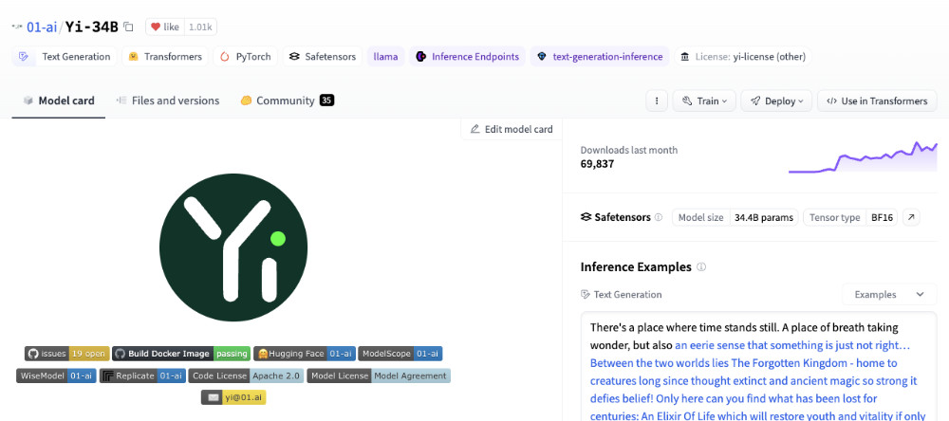Open the Files and versions tab
This screenshot has height=421, width=949.
pyautogui.click(x=168, y=101)
